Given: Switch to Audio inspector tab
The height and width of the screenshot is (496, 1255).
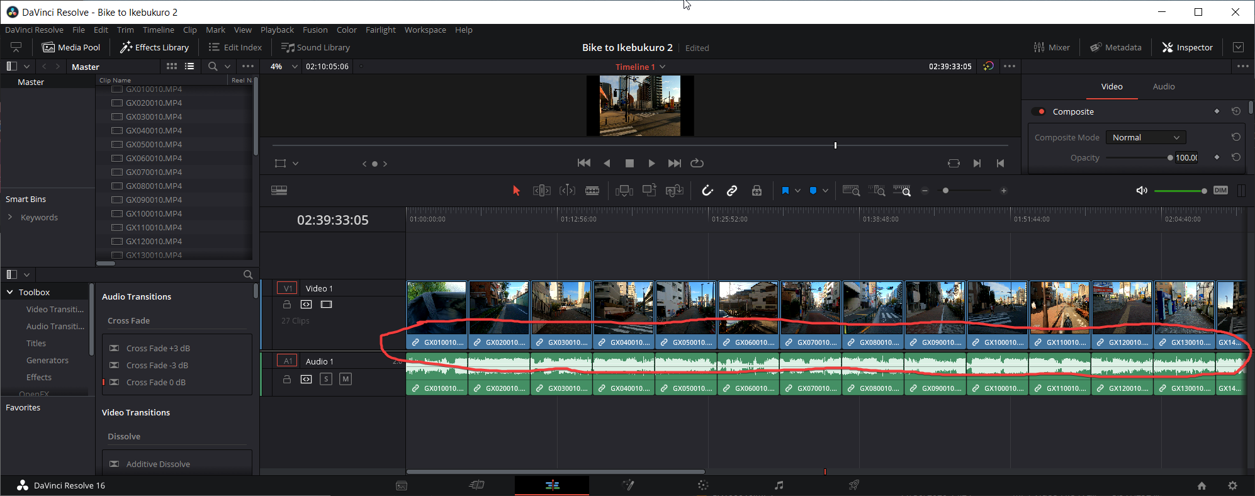Looking at the screenshot, I should tap(1164, 86).
